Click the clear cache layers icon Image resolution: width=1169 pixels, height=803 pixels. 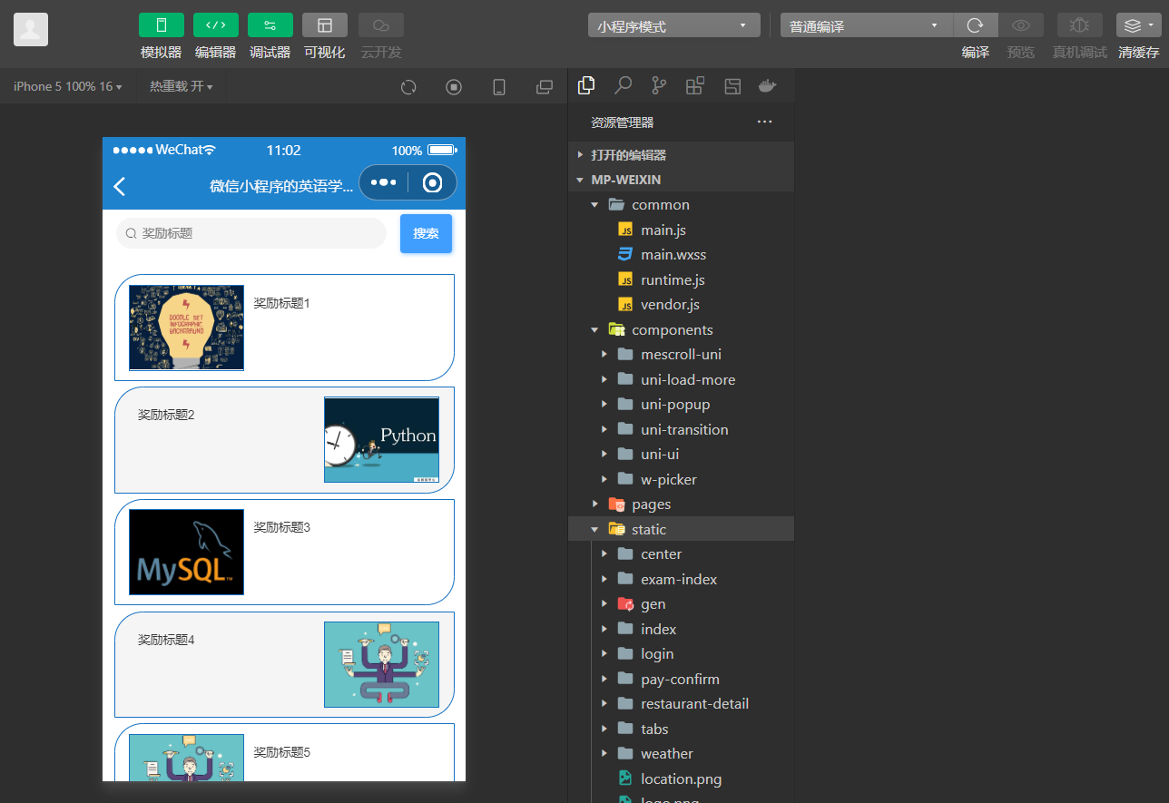(x=1139, y=25)
